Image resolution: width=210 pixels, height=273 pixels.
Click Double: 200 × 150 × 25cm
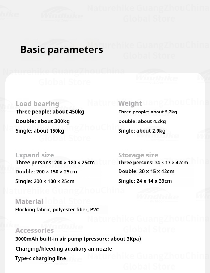pyautogui.click(x=46, y=172)
